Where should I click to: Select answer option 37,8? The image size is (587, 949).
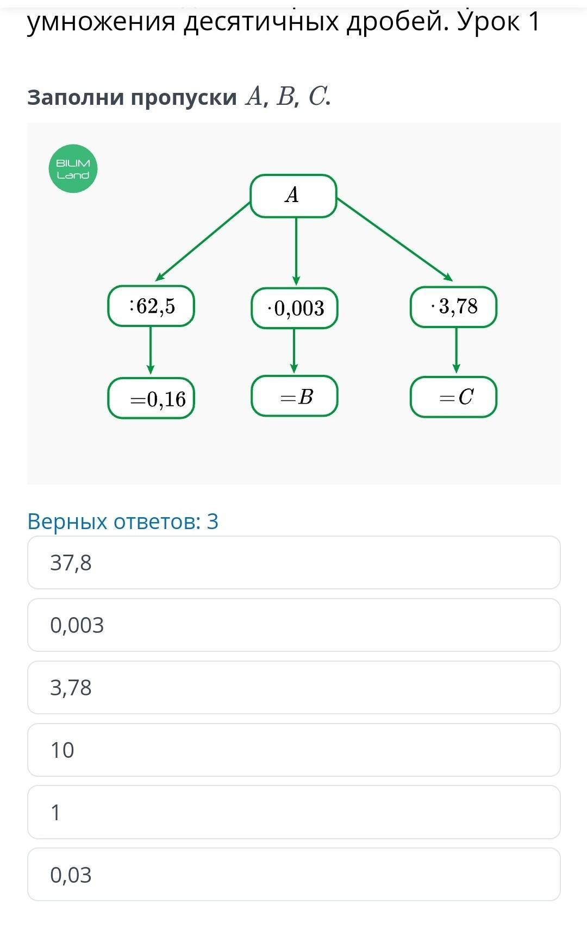point(293,563)
